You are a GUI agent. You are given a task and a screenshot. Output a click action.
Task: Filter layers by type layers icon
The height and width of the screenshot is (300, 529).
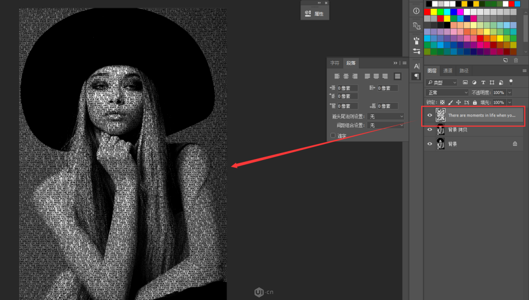tap(483, 83)
